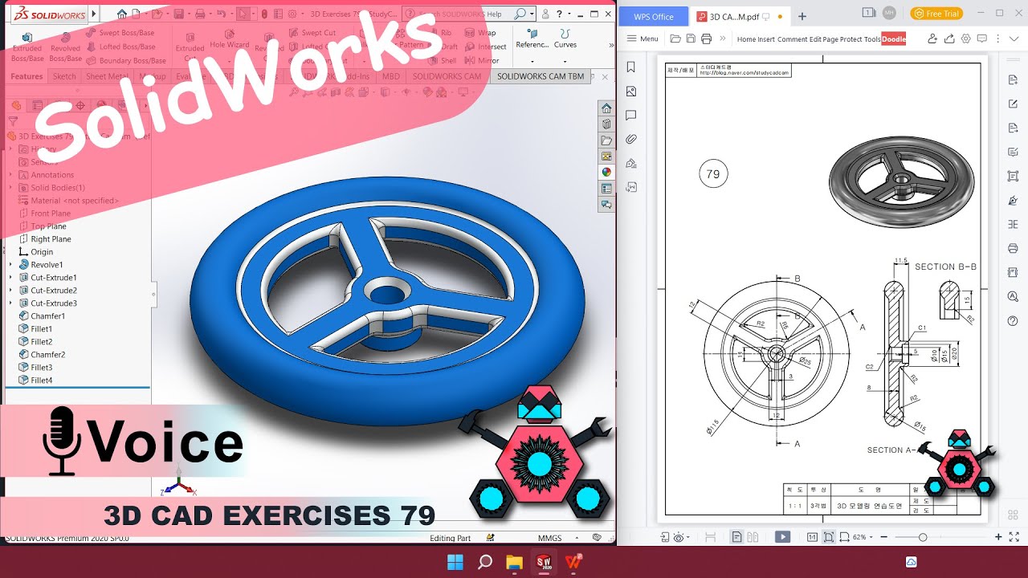
Task: Select the Wrap tool
Action: pyautogui.click(x=480, y=33)
